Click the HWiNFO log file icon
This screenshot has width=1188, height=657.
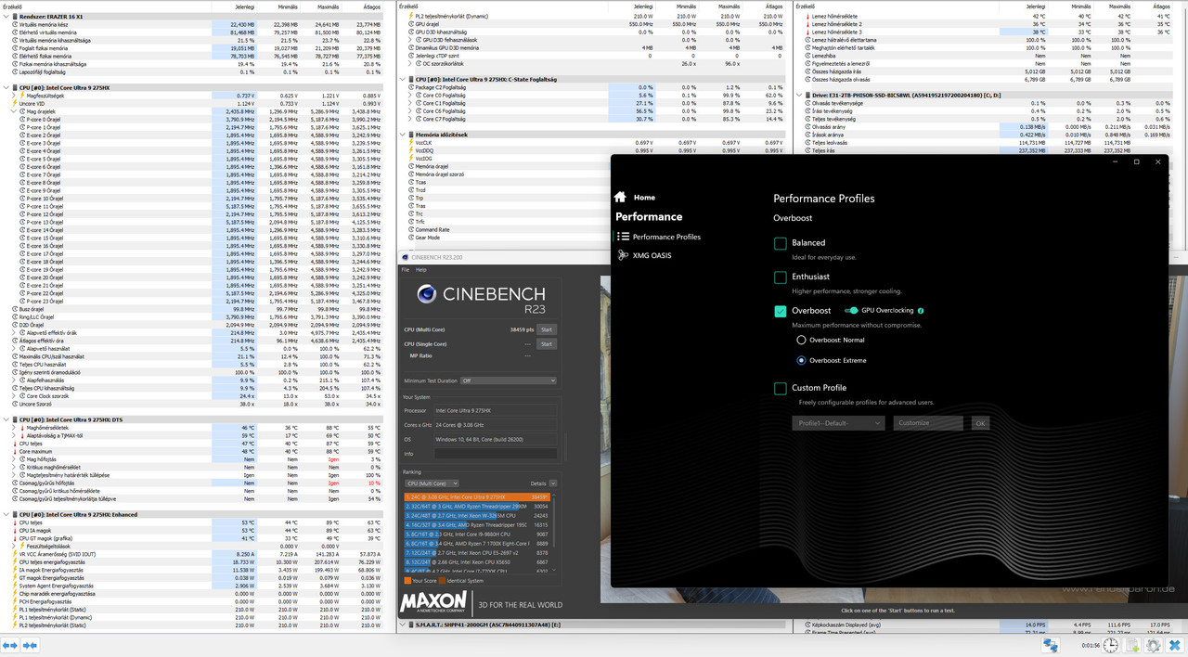pos(1132,645)
